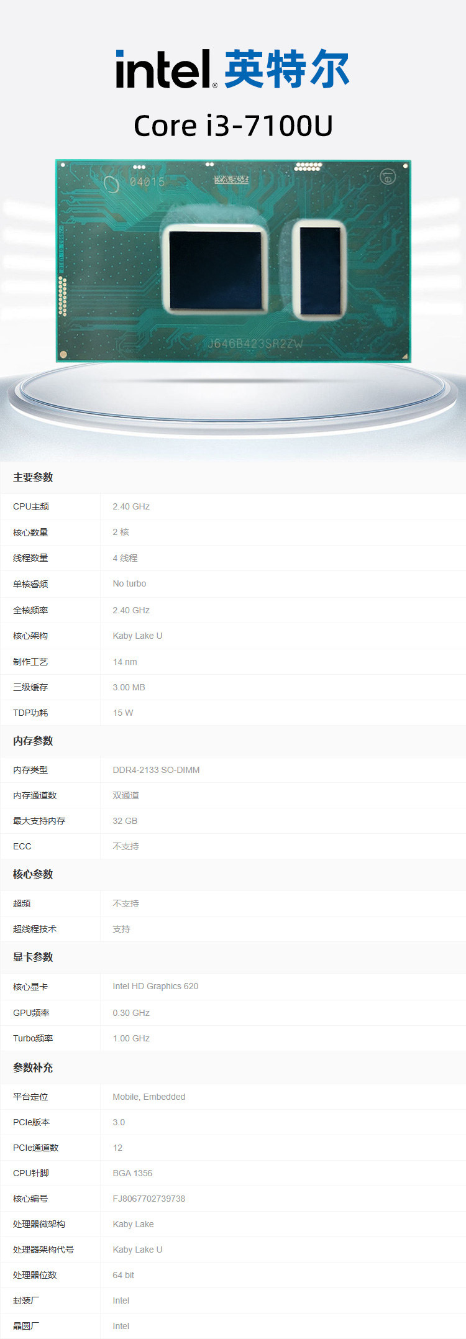
Task: Select the PCIe版本 3.0 value
Action: coord(119,1122)
